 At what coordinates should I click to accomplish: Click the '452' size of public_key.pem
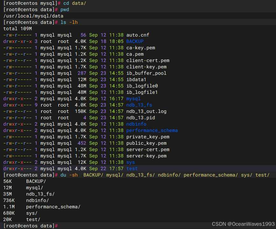pos(82,143)
